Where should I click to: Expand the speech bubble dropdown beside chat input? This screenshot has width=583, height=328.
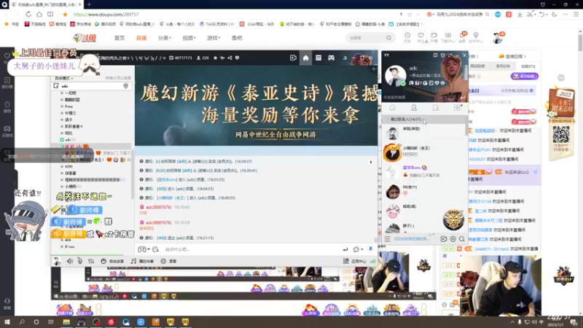[359, 249]
